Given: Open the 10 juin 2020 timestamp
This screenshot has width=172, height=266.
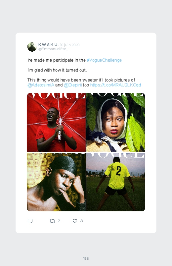Looking at the screenshot, I should 70,45.
